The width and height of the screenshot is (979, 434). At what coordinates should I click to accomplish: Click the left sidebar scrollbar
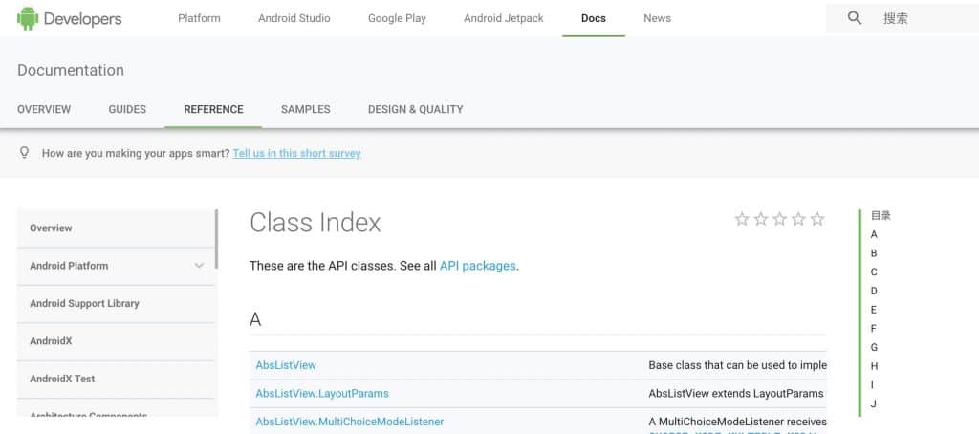[x=216, y=239]
